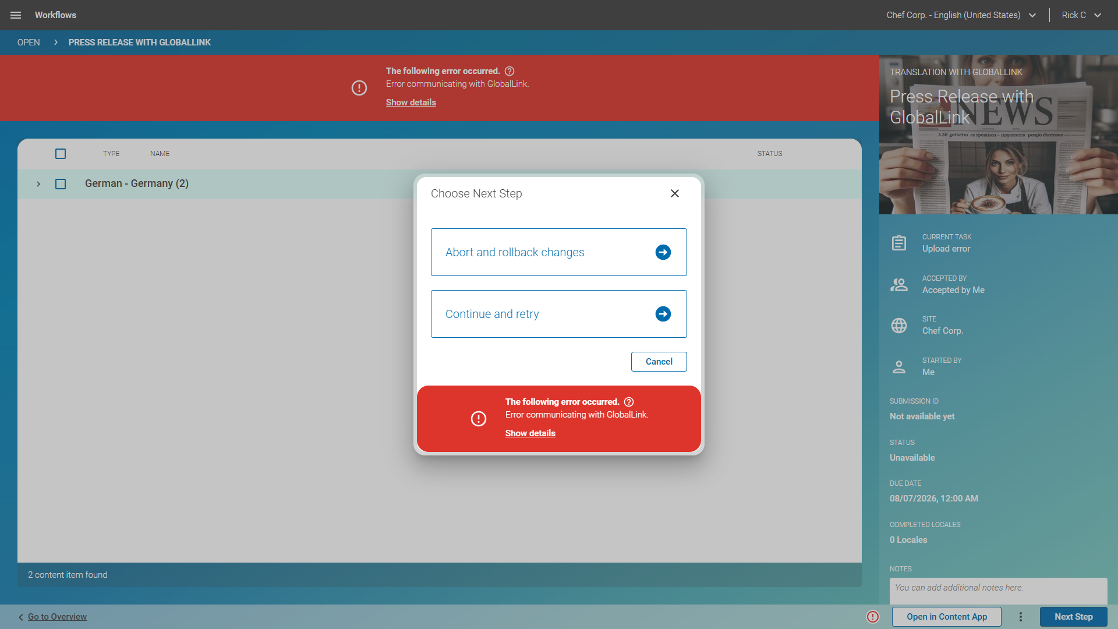
Task: Click the due date 08/07/2026, 12:00 AM
Action: pyautogui.click(x=934, y=499)
